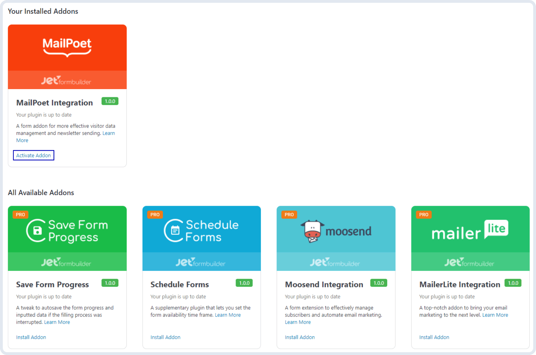The height and width of the screenshot is (355, 536).
Task: Install the Moosend Integration addon
Action: coord(299,337)
